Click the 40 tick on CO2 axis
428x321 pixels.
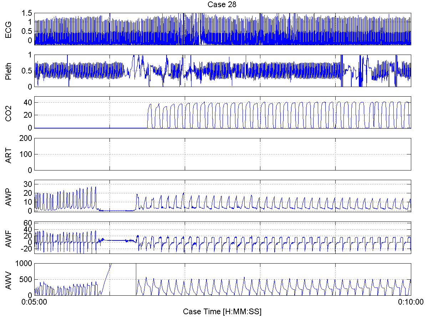tap(29, 103)
